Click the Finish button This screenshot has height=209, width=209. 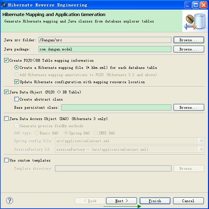coord(155,201)
